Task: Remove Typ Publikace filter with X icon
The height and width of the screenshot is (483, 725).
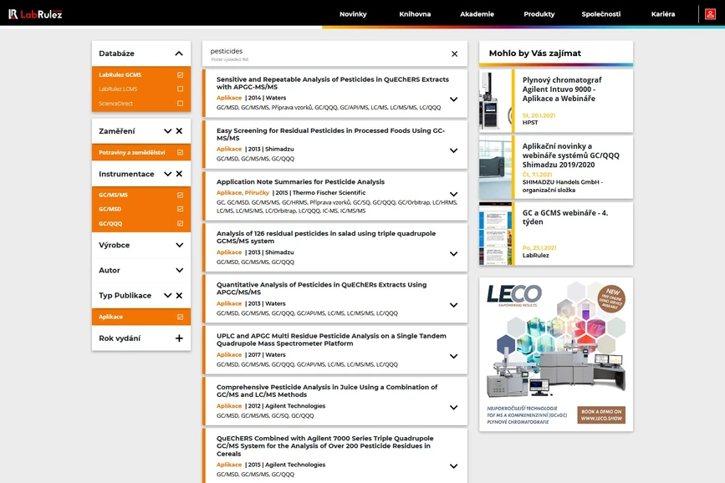Action: (179, 296)
